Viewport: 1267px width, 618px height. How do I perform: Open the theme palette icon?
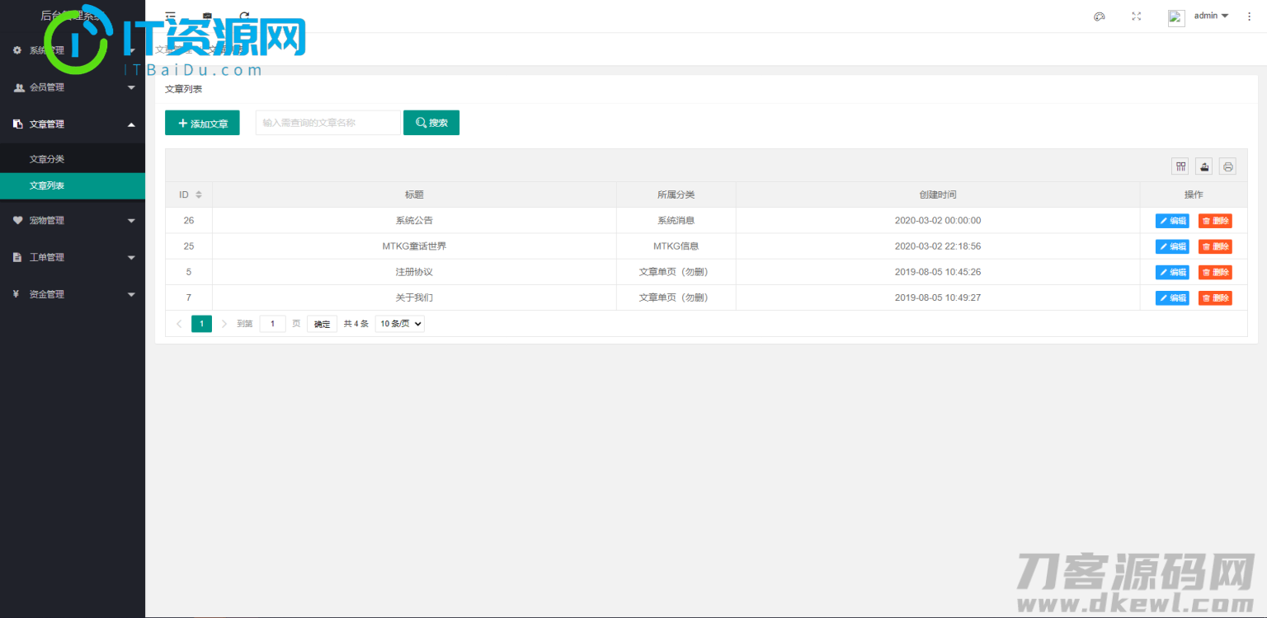click(1099, 16)
